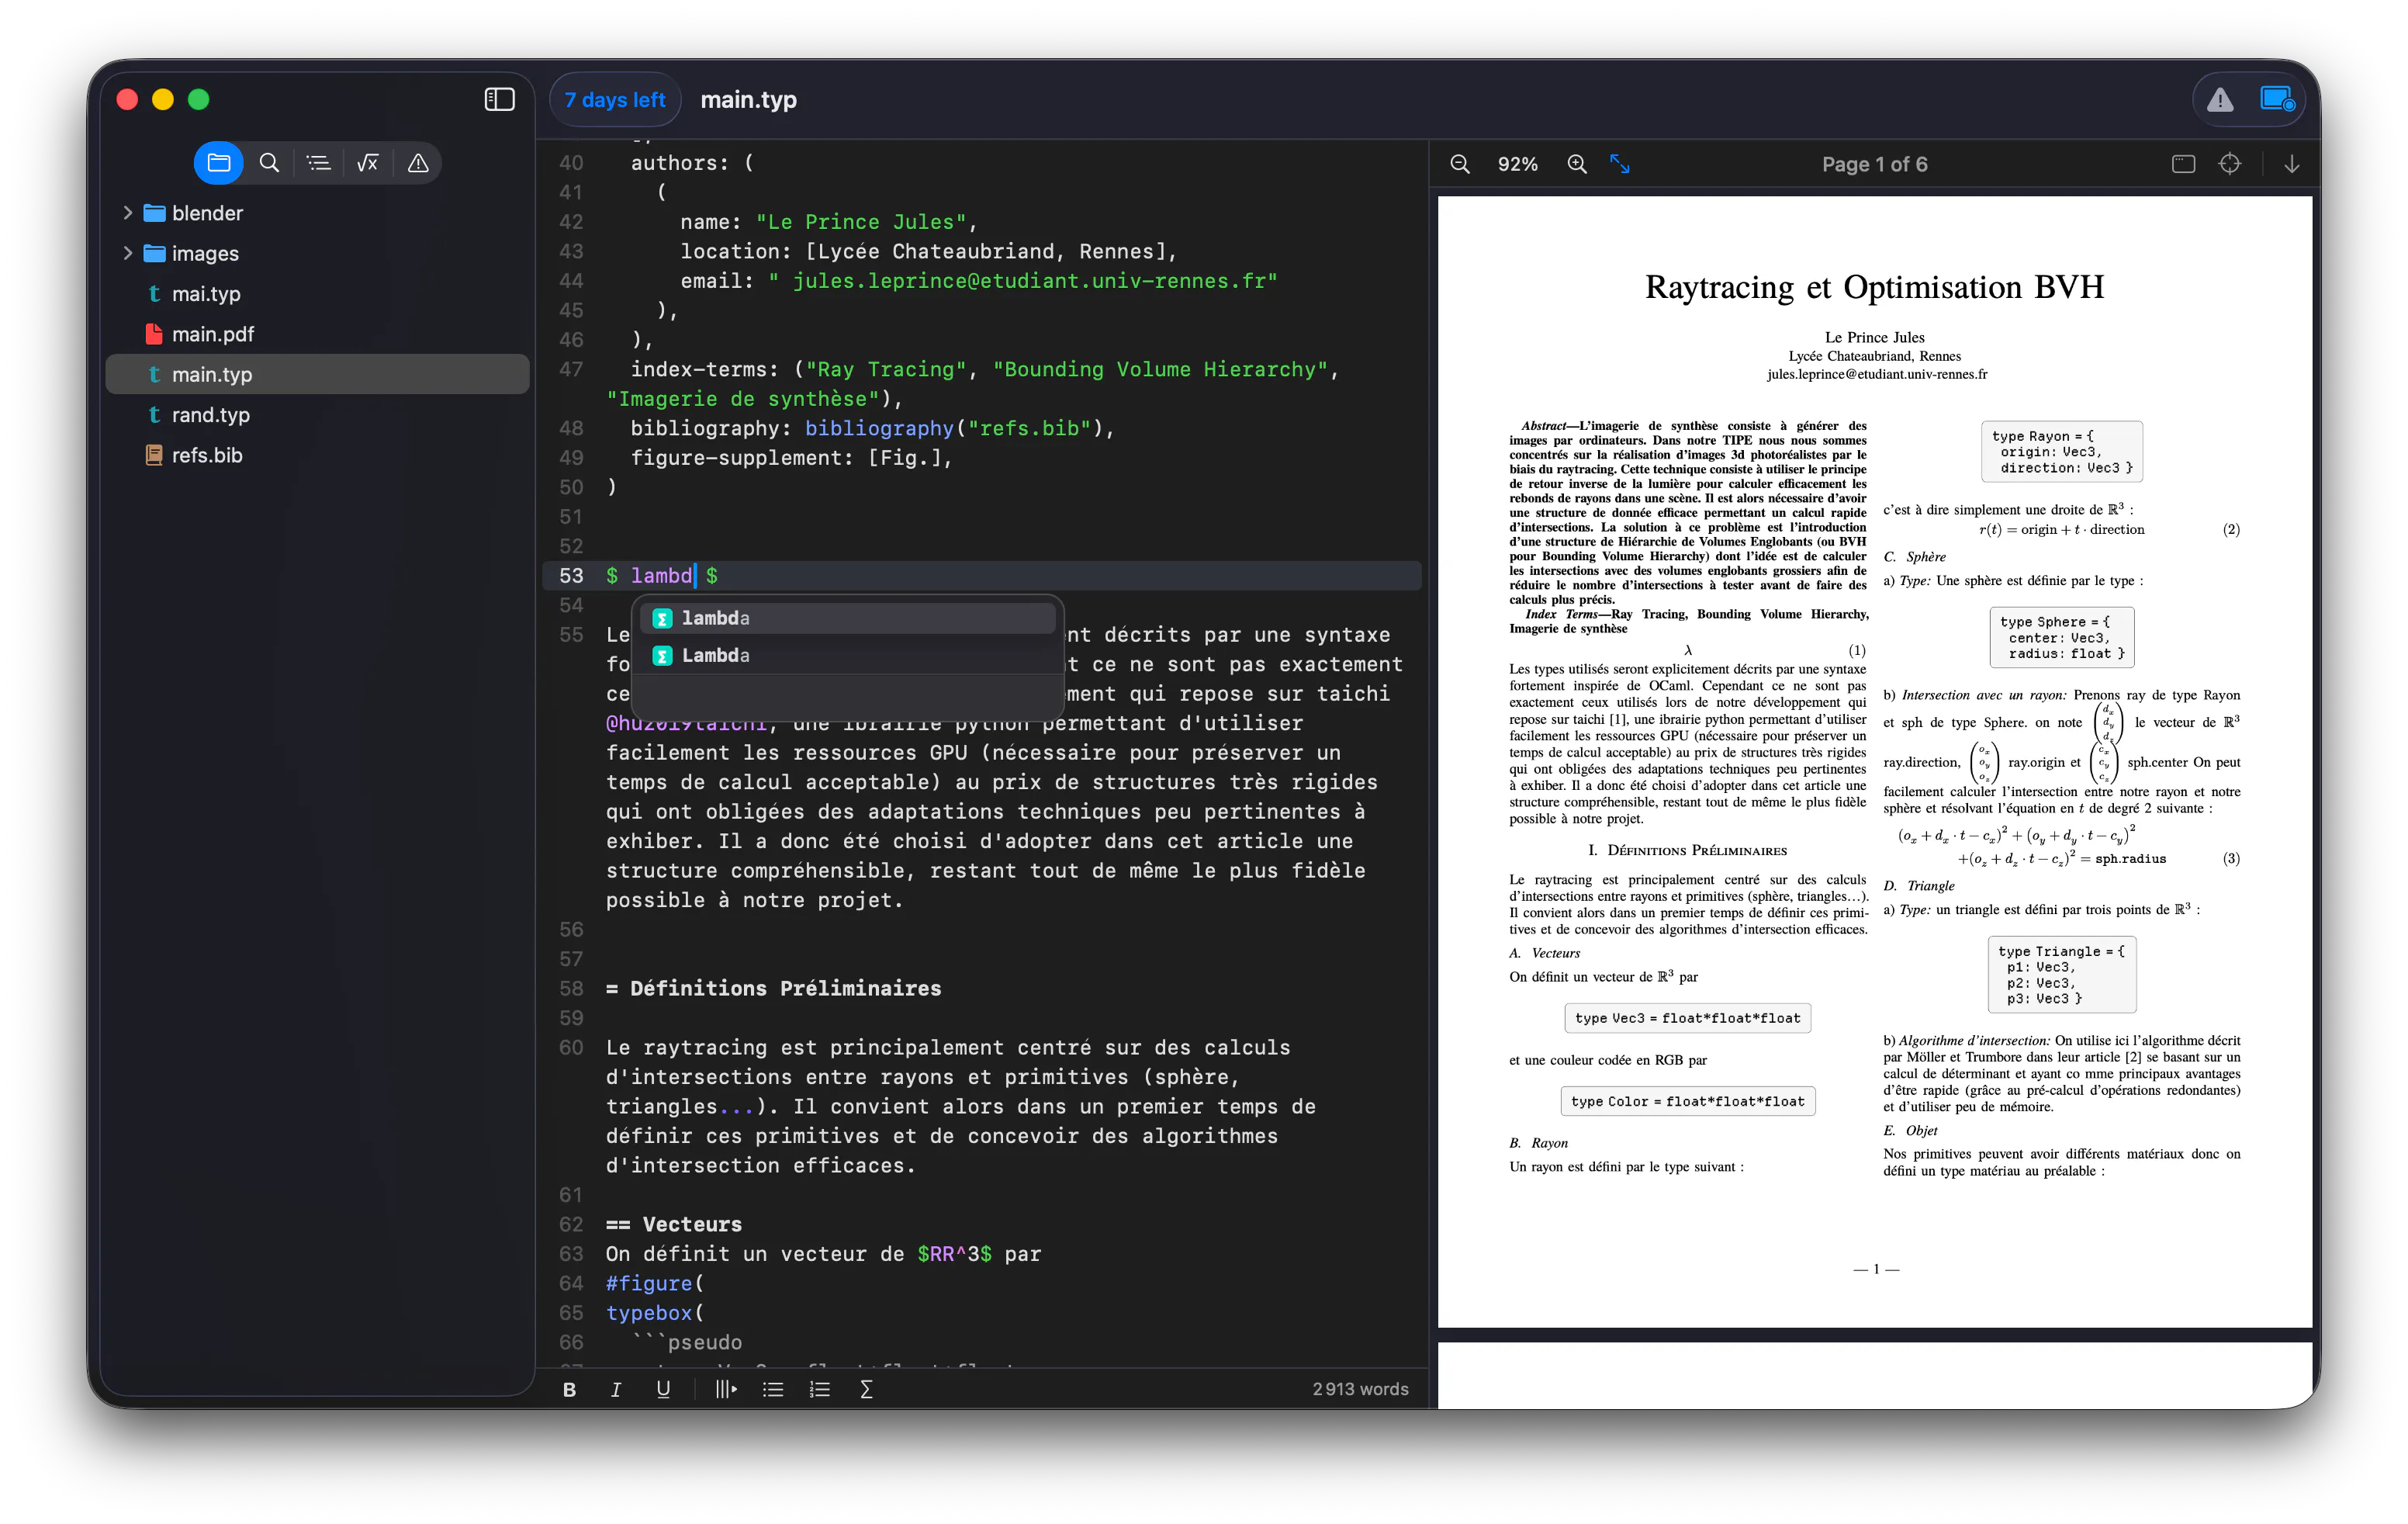Open the search tab in sidebar

click(x=269, y=163)
